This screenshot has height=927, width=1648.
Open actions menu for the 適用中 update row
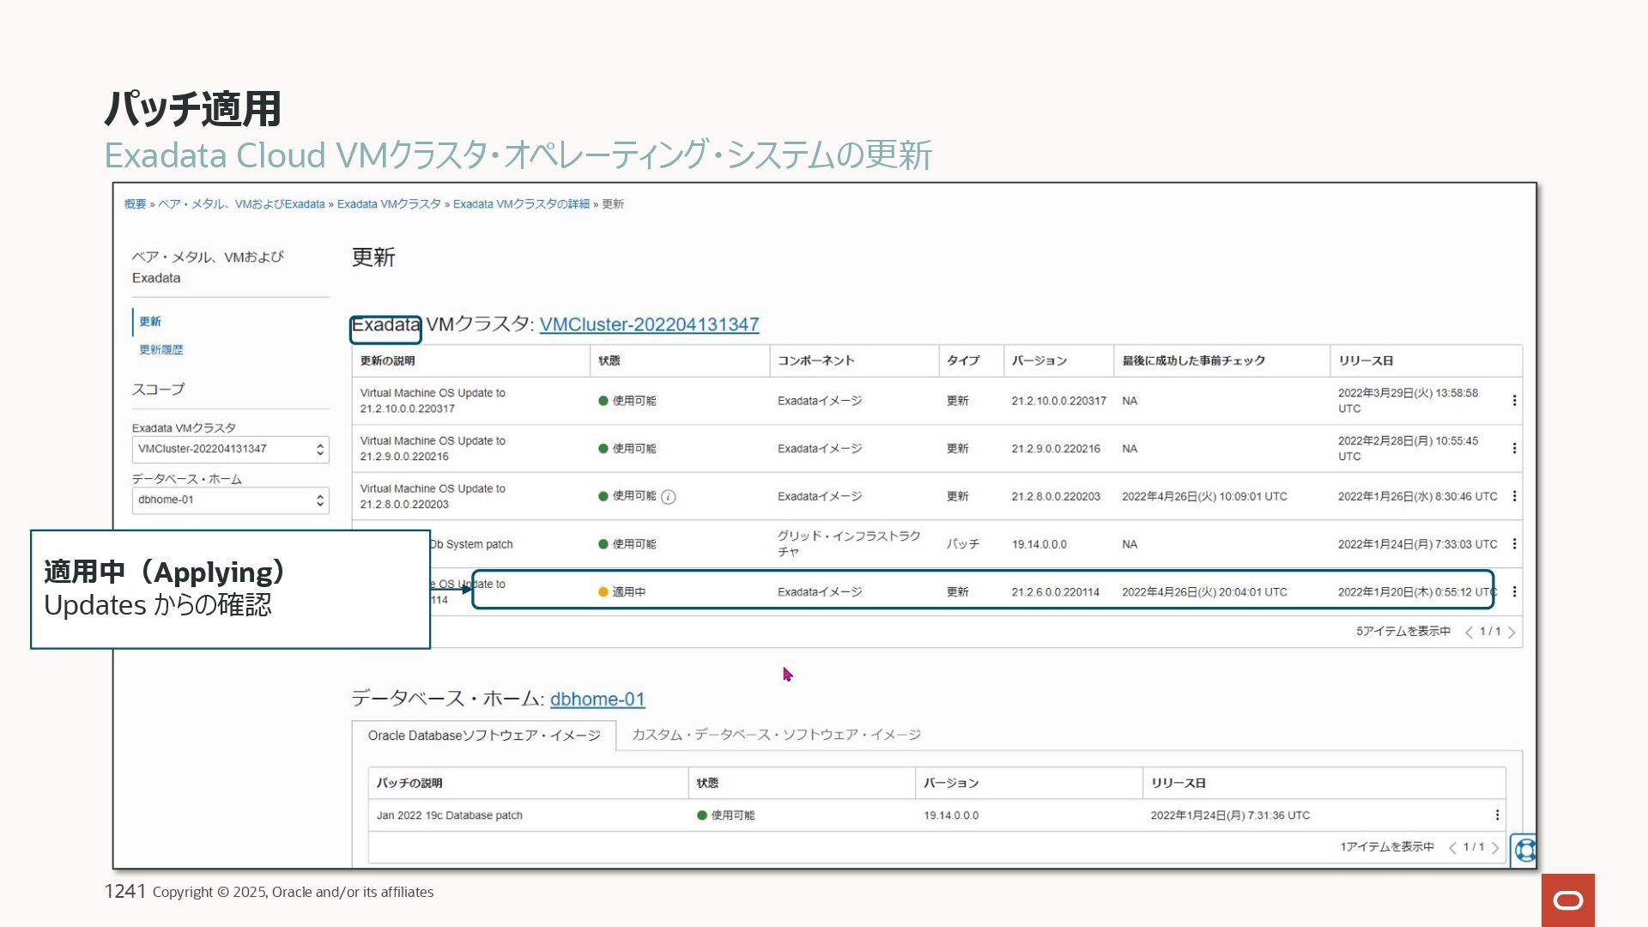click(x=1514, y=591)
